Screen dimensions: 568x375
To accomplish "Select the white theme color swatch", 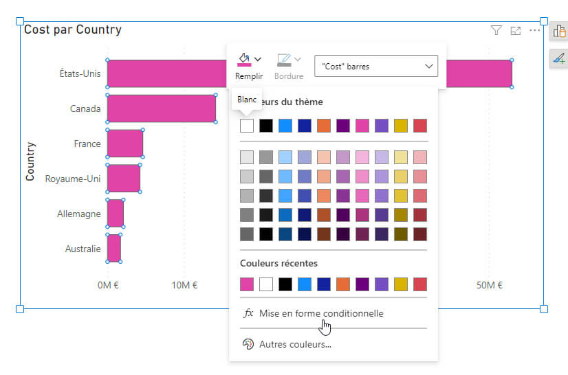I will (x=247, y=126).
